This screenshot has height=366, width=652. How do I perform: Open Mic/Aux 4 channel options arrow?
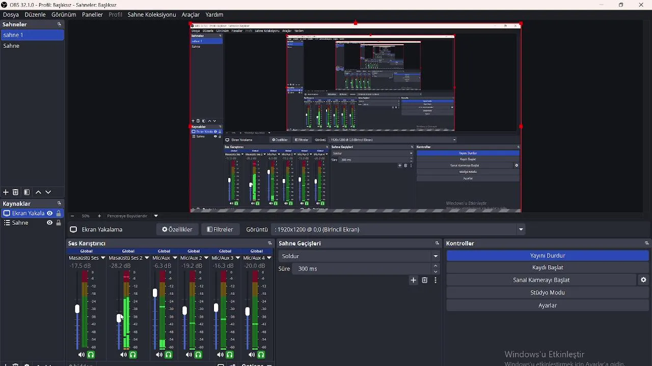[x=269, y=258]
